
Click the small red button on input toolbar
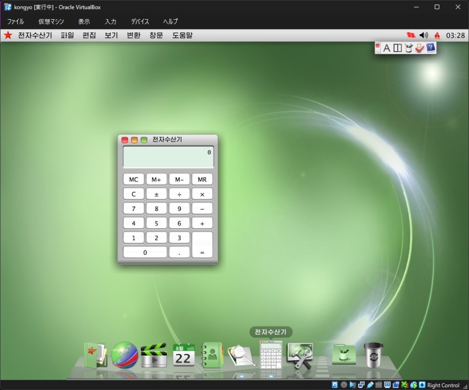point(378,46)
